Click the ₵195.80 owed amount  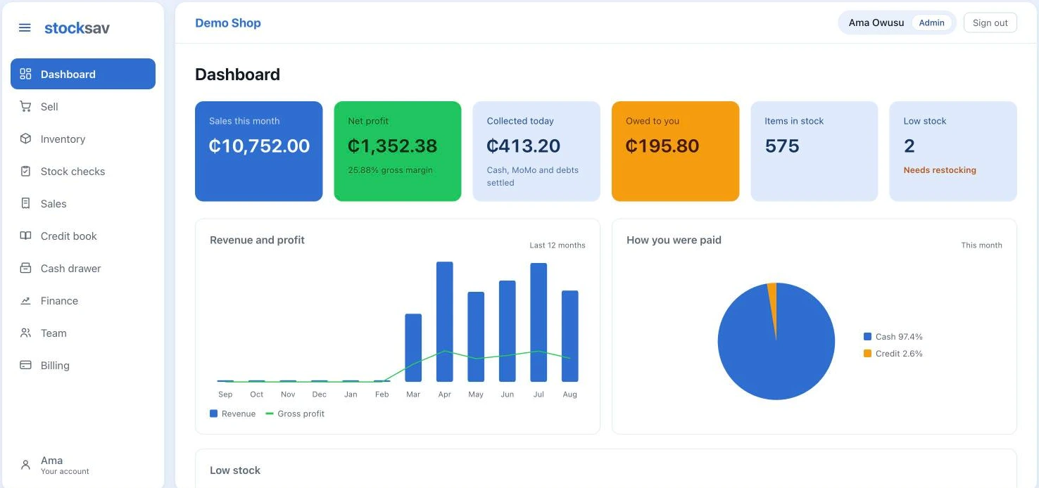662,146
